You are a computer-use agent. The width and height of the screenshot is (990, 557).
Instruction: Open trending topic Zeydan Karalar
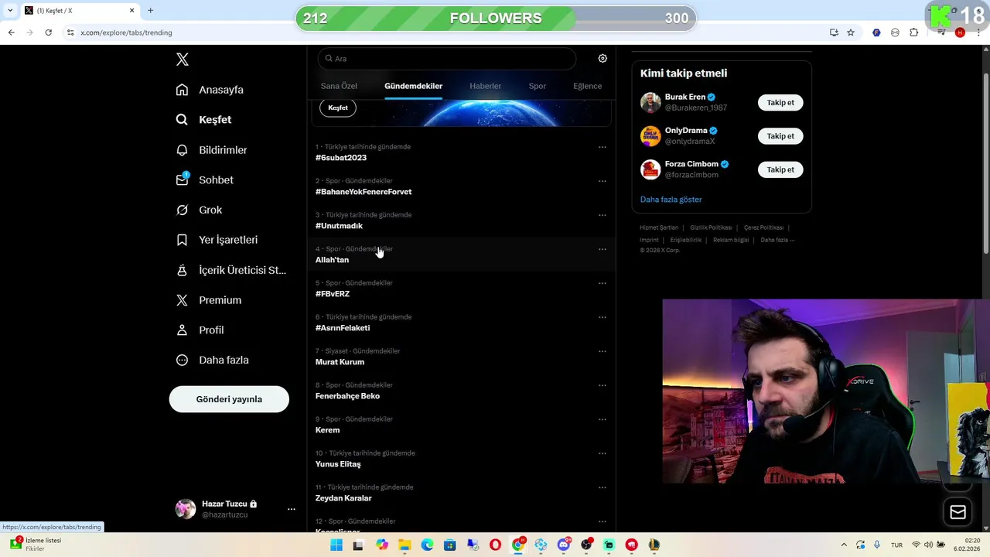coord(343,498)
